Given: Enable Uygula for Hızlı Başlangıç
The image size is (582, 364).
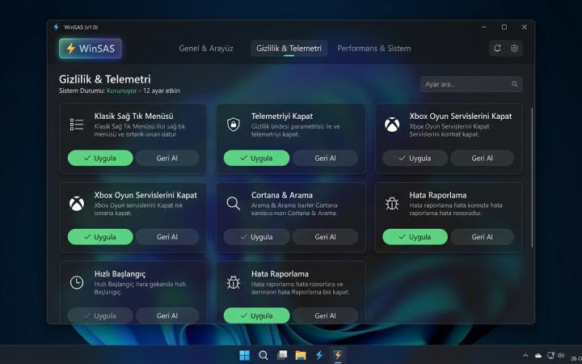Looking at the screenshot, I should click(x=100, y=315).
